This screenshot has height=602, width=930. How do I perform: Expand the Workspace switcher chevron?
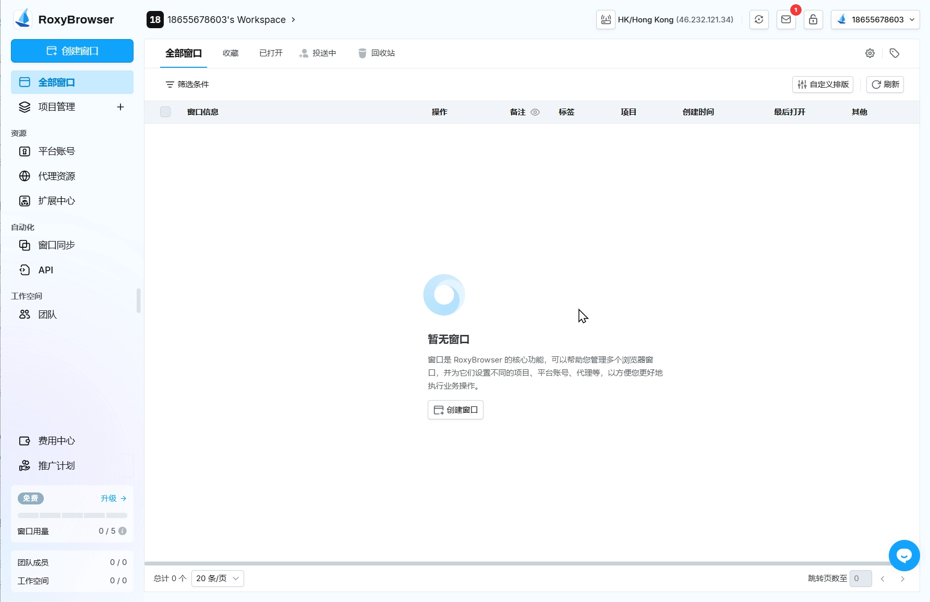[293, 20]
